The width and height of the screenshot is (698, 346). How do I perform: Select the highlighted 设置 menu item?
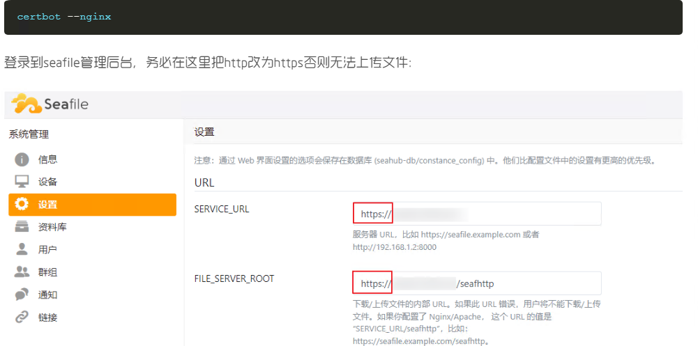point(92,205)
